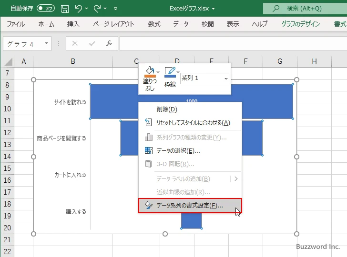
Task: Choose データ系列の書式設定(F)... menu item
Action: (x=190, y=206)
